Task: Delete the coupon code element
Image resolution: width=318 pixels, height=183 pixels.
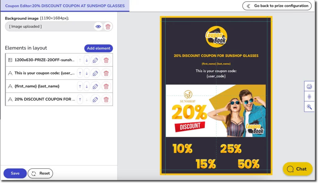Action: point(106,73)
